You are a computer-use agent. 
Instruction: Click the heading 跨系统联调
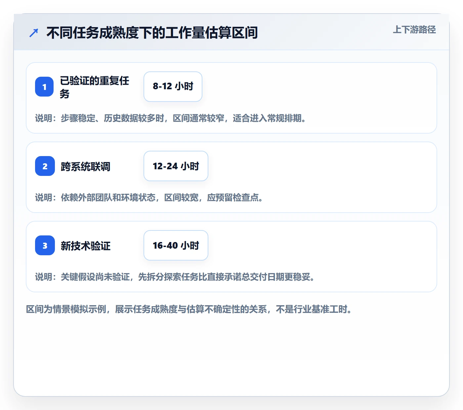point(85,166)
